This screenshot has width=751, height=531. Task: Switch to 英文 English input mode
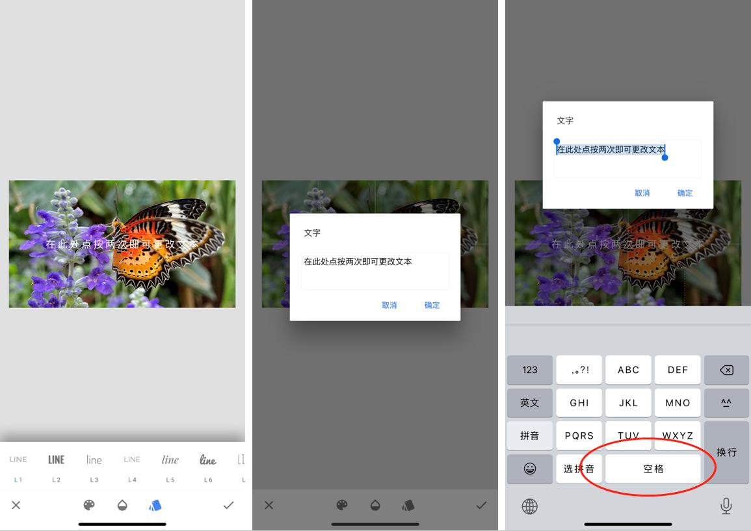pyautogui.click(x=530, y=403)
